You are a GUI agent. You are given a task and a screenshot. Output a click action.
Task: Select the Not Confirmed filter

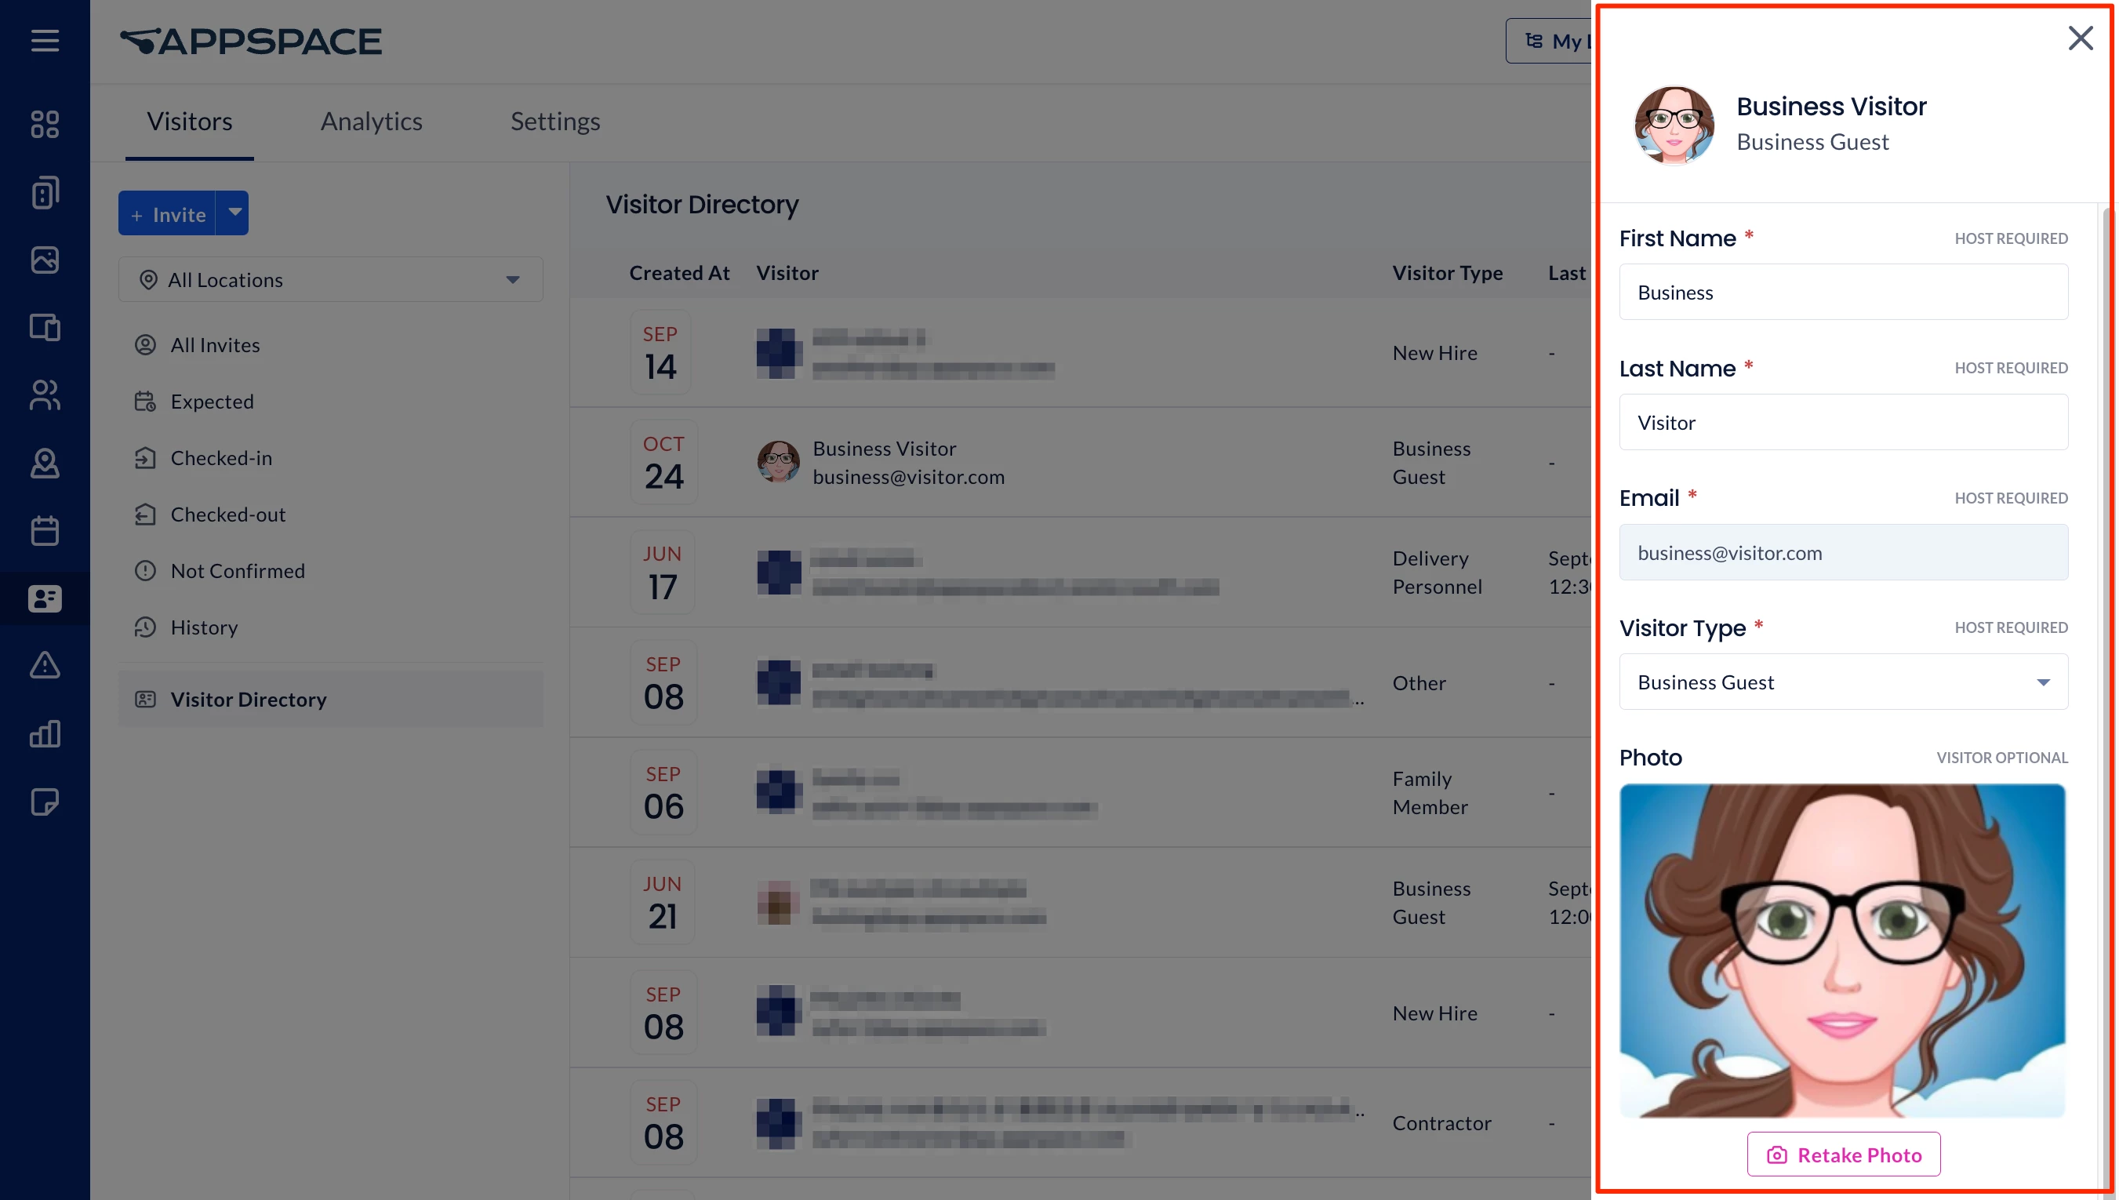(x=238, y=570)
